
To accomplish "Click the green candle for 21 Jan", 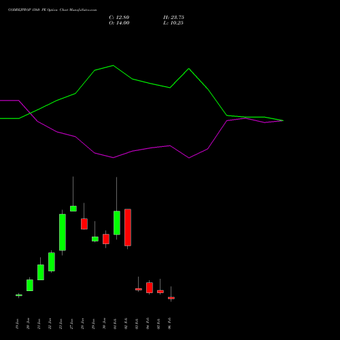I will tap(41, 272).
